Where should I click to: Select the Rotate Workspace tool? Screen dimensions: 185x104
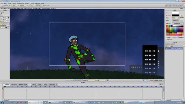point(6,27)
